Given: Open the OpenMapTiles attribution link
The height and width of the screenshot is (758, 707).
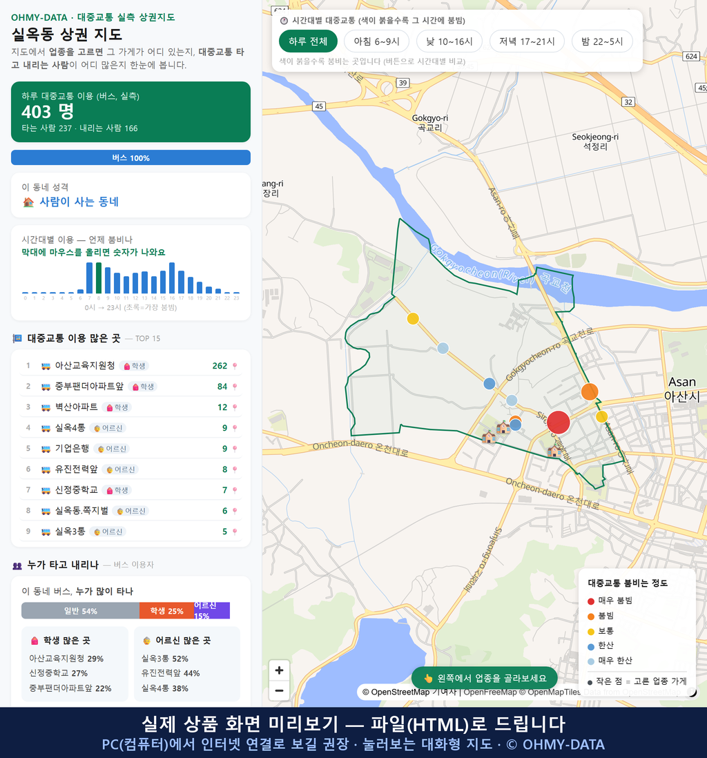Looking at the screenshot, I should [x=550, y=692].
